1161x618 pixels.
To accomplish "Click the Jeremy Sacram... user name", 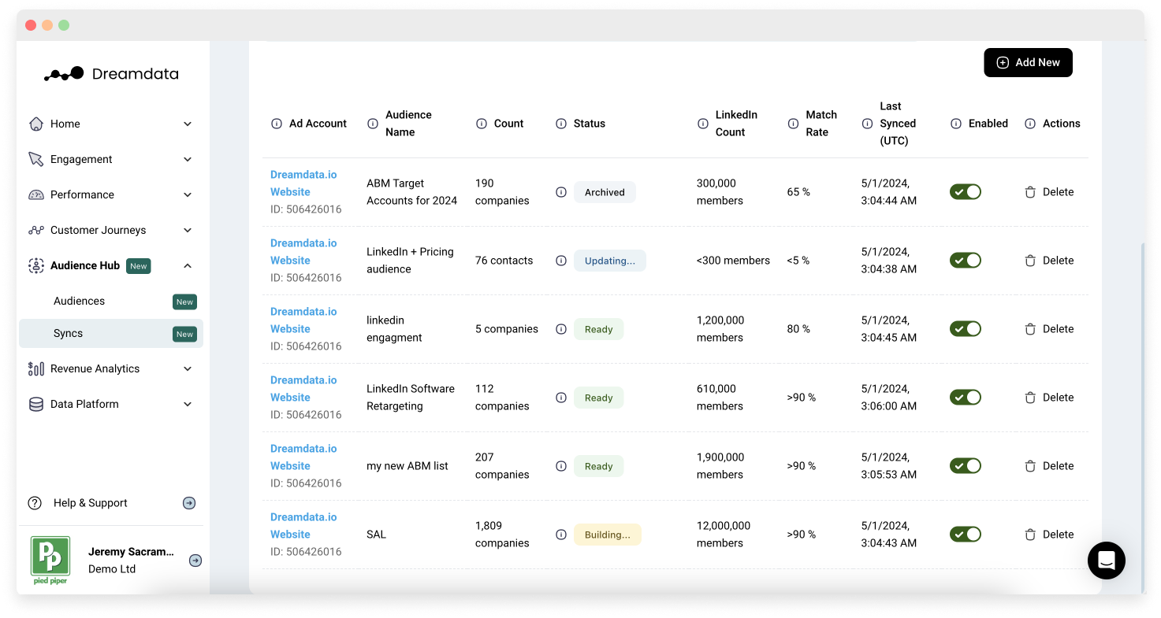I will click(x=131, y=552).
